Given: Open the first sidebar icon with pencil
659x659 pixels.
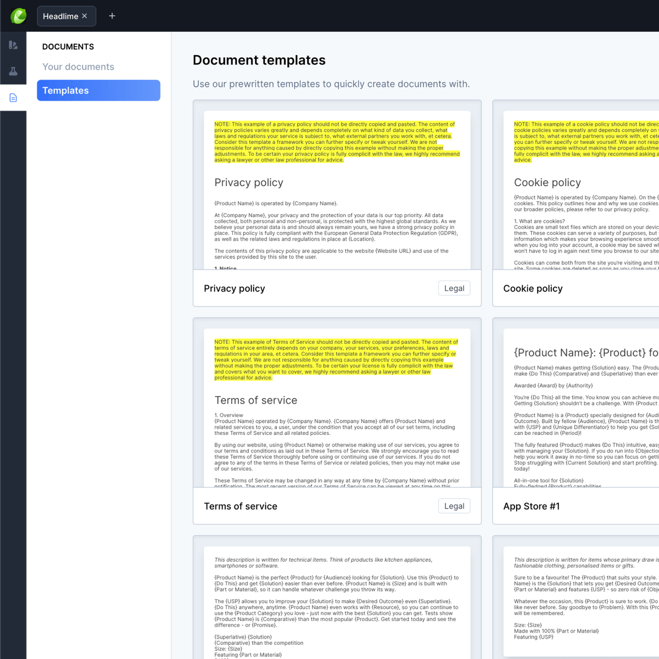Looking at the screenshot, I should pos(13,45).
